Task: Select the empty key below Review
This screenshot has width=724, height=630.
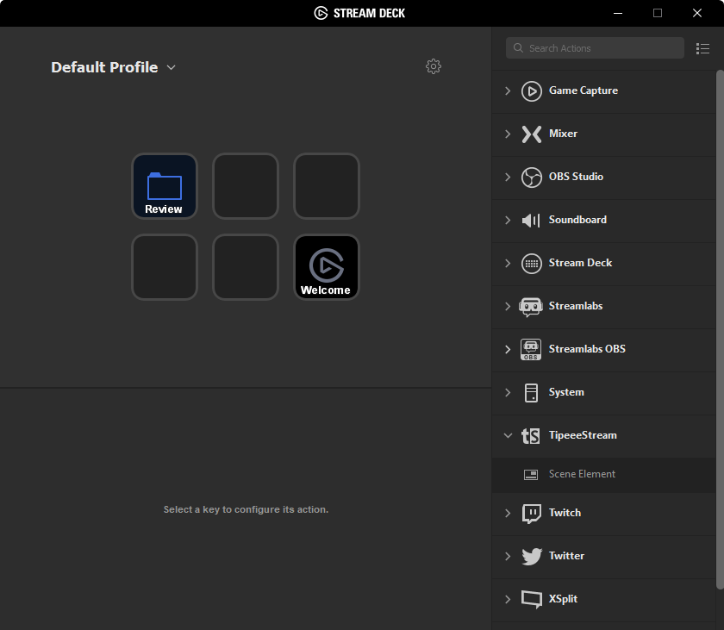Action: pyautogui.click(x=165, y=267)
